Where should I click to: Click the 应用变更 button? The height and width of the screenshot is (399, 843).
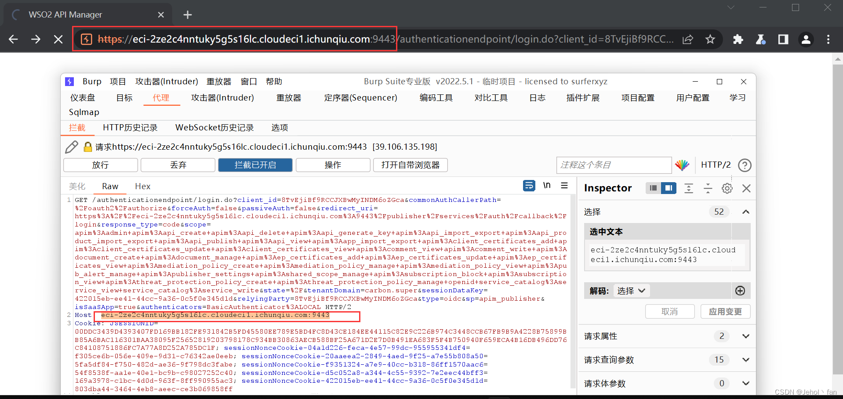(x=725, y=312)
